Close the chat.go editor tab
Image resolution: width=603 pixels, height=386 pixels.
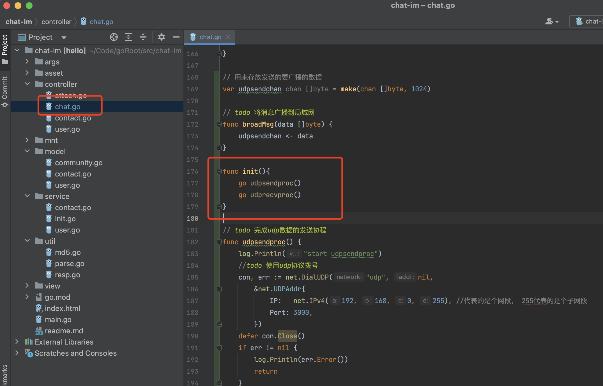228,37
